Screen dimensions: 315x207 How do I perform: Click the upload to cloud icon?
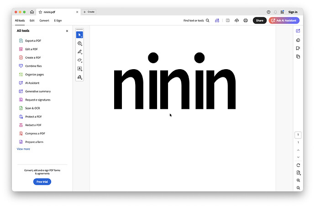(236, 20)
